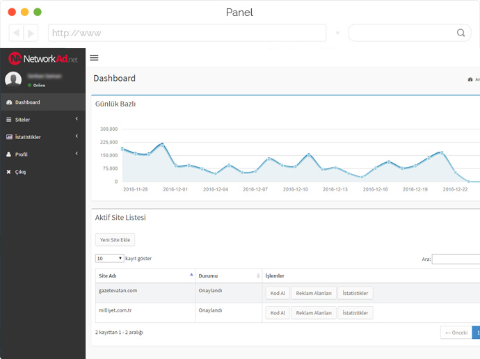Click the Siteler list icon

[9, 120]
